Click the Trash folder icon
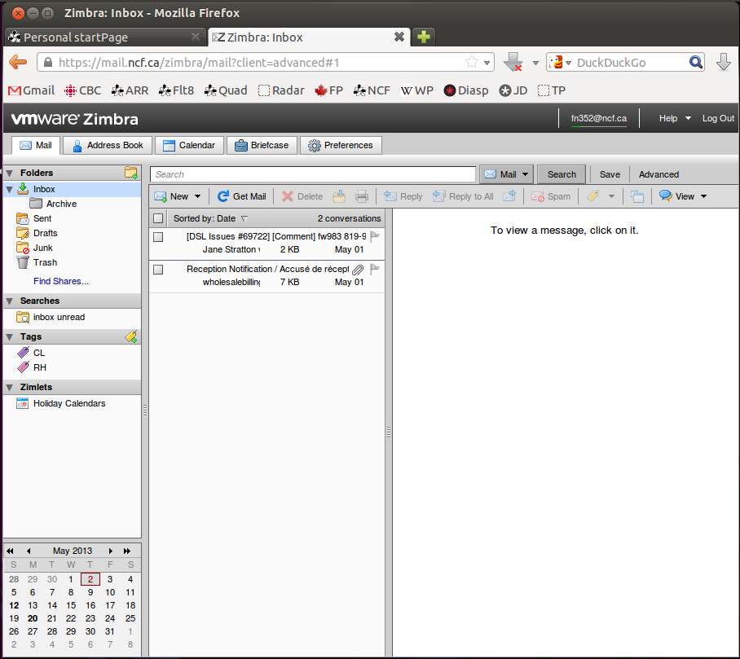The width and height of the screenshot is (740, 659). [23, 262]
